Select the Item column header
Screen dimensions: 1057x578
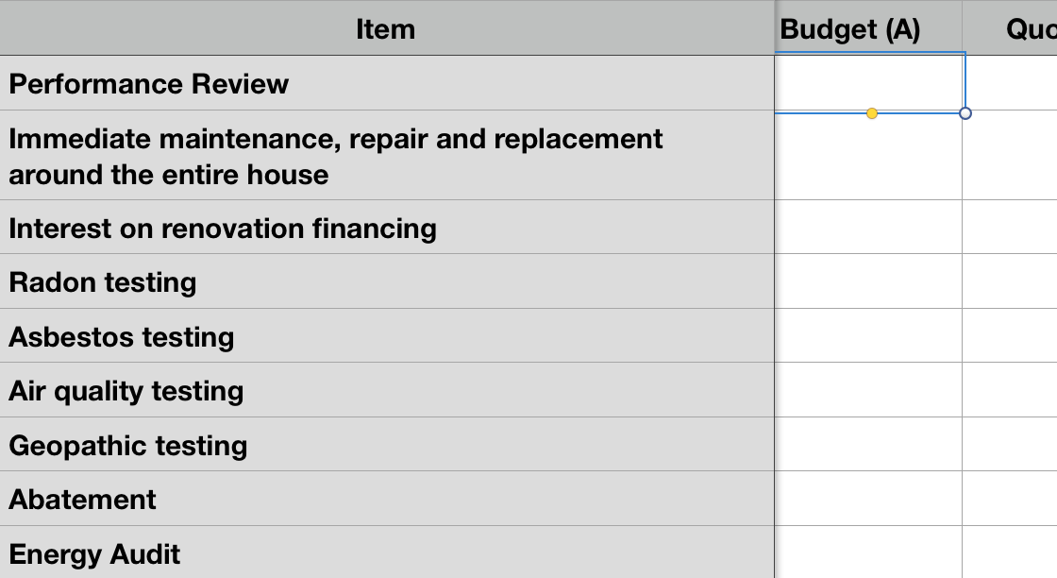coord(385,29)
